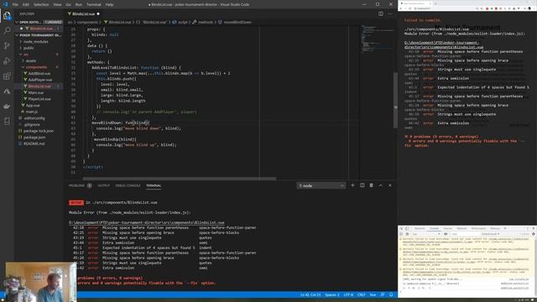Open editor More Actions ellipsis
The height and width of the screenshot is (302, 537).
[x=390, y=13]
